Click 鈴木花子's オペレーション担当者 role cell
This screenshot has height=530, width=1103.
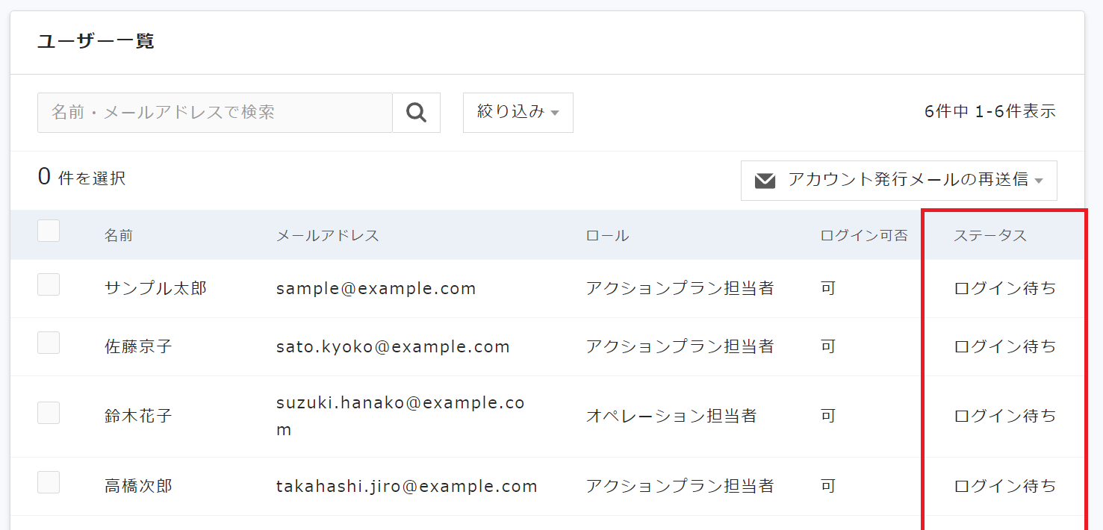pos(671,416)
